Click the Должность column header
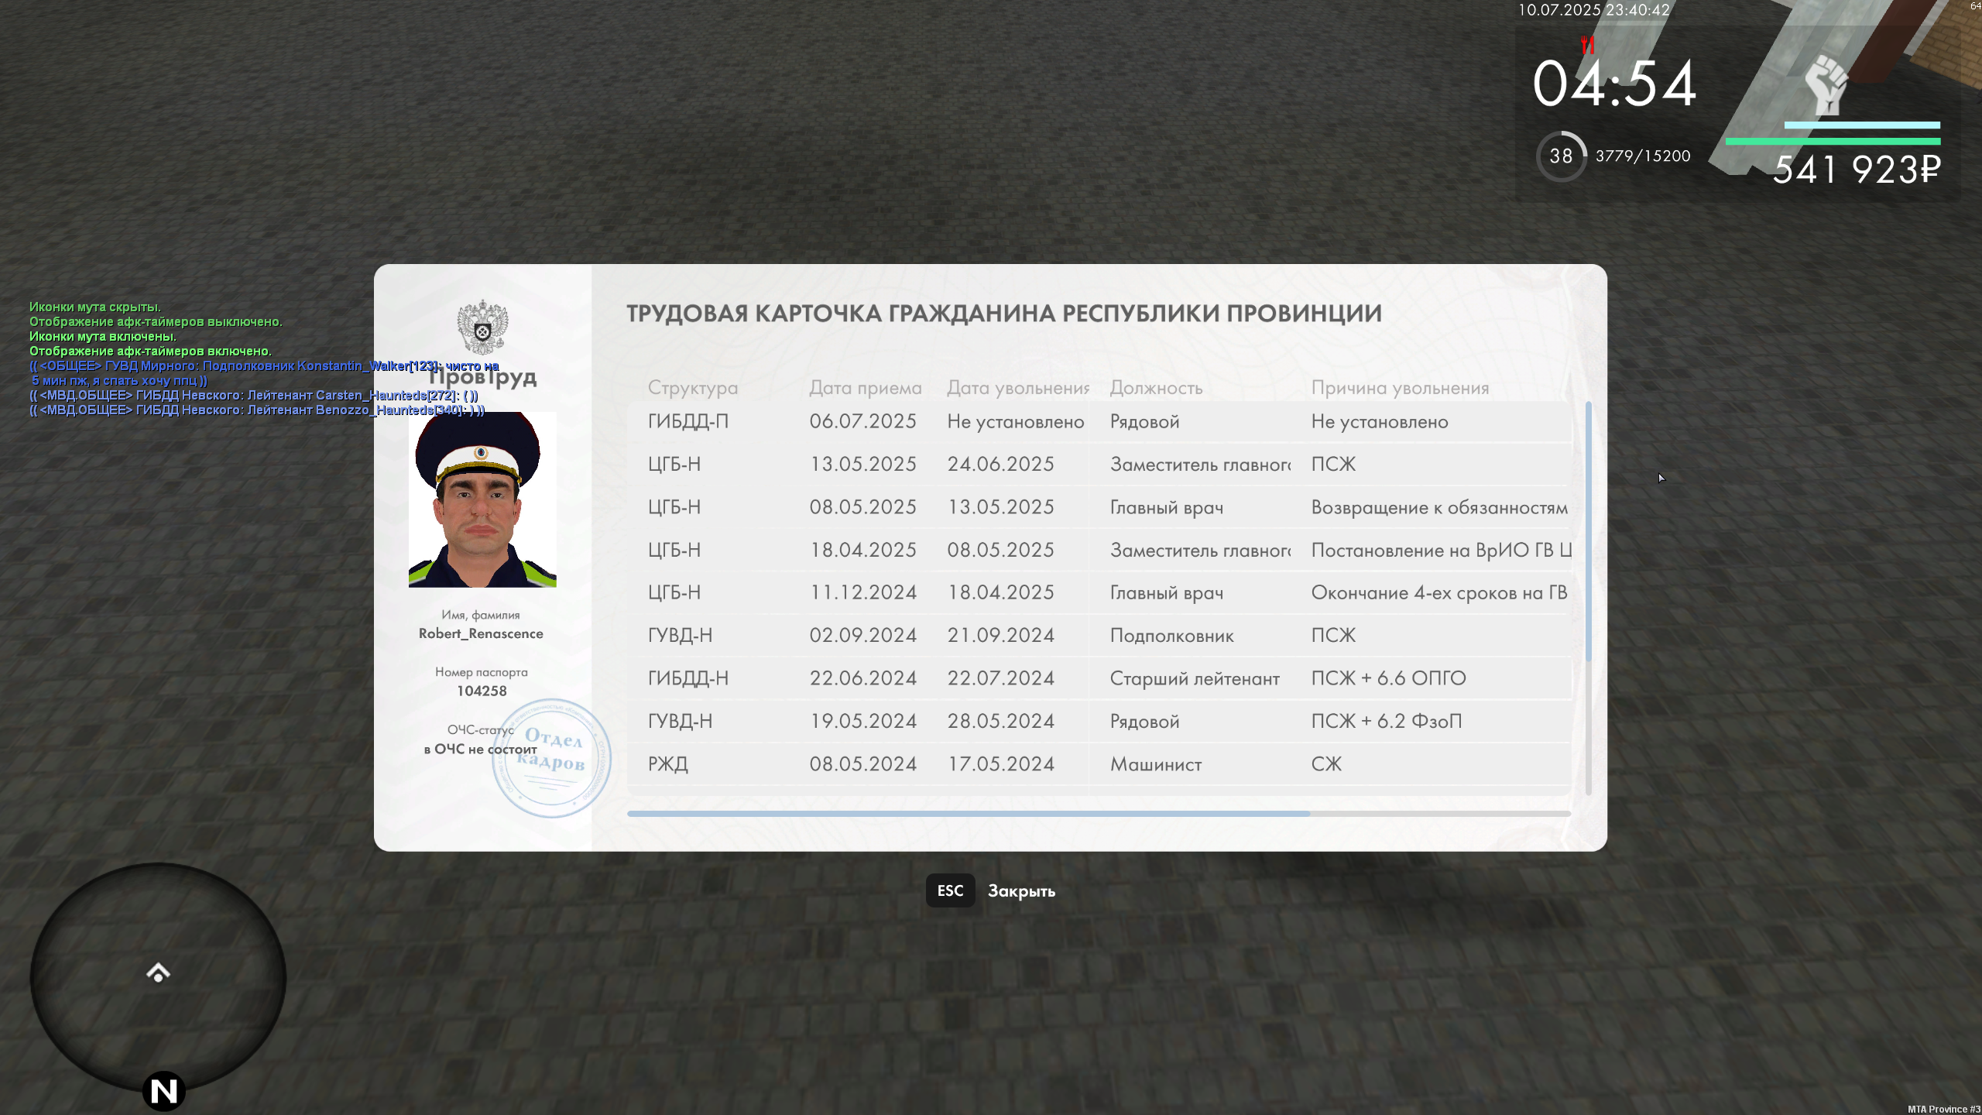This screenshot has width=1982, height=1115. 1156,388
